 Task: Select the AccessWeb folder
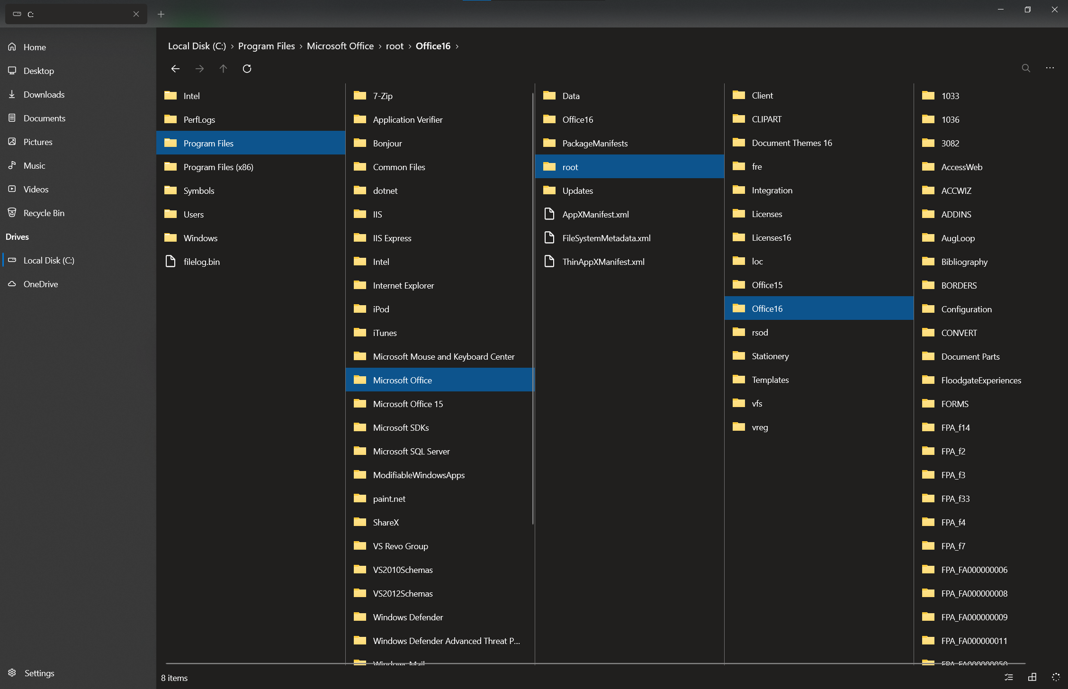click(x=991, y=167)
